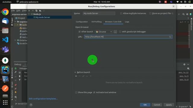Click the folder icon inside the URL field

coord(170,37)
